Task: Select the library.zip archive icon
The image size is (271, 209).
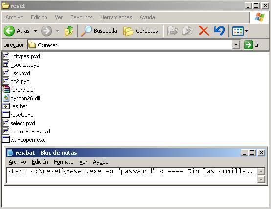Action: [6, 90]
